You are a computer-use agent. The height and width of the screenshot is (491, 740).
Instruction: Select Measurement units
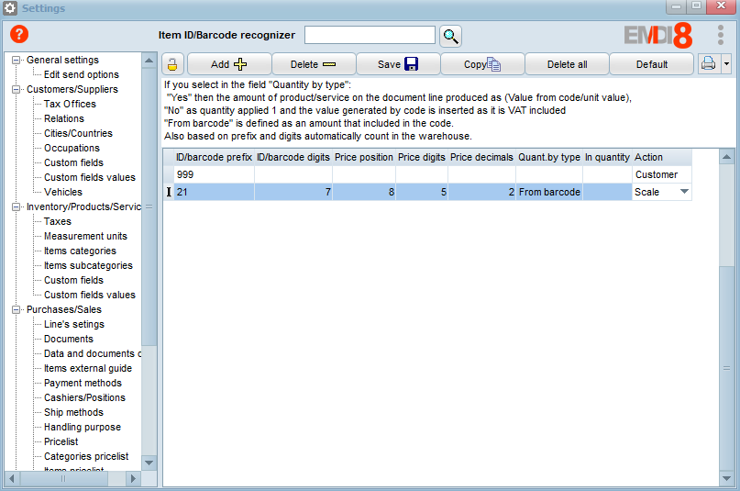tap(85, 236)
